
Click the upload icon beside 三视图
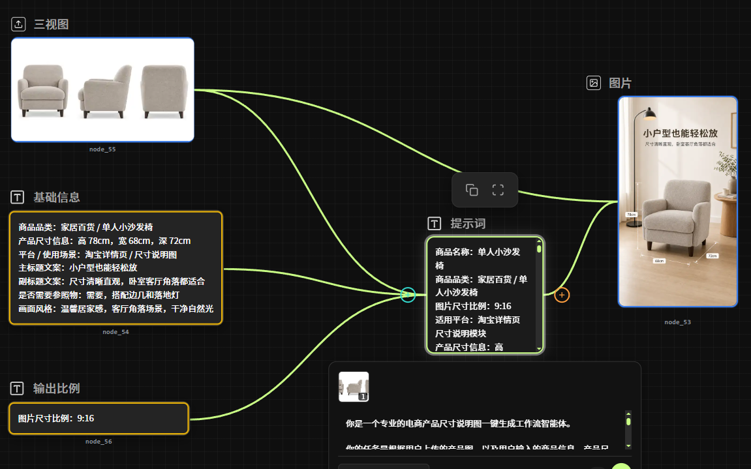[18, 24]
